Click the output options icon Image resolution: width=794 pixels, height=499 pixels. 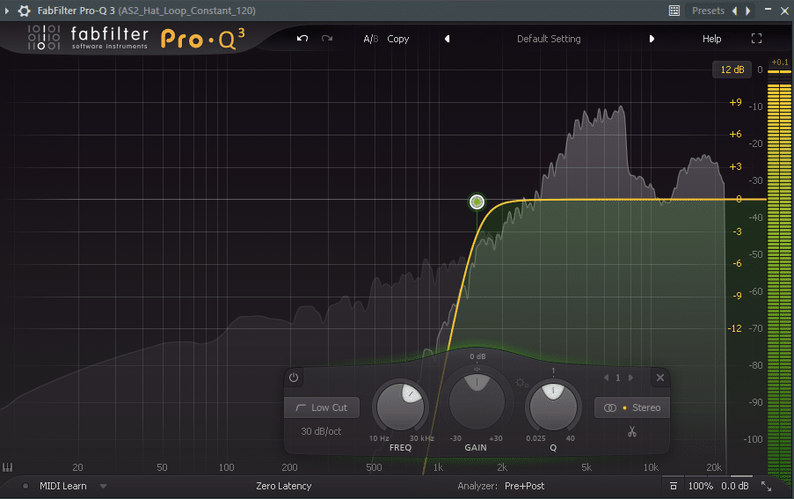[674, 486]
